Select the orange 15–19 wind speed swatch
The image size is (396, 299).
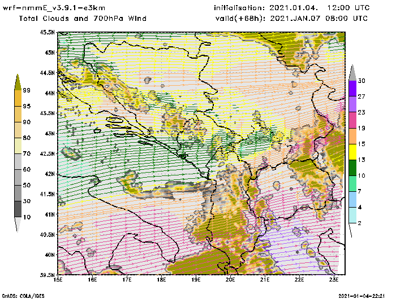click(352, 136)
